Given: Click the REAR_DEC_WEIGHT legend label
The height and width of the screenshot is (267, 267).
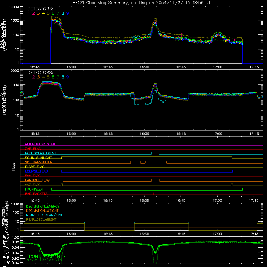Looking at the screenshot, I should [41, 220].
